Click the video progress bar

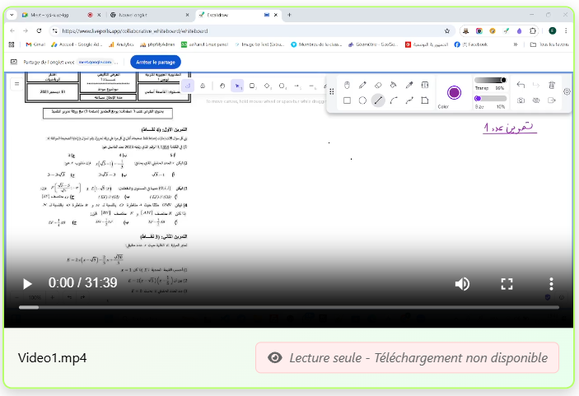tap(288, 307)
